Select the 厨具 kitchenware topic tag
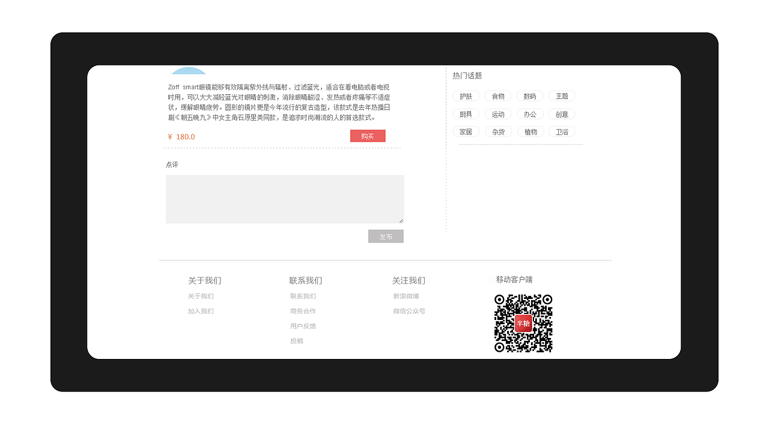This screenshot has width=769, height=425. point(466,113)
